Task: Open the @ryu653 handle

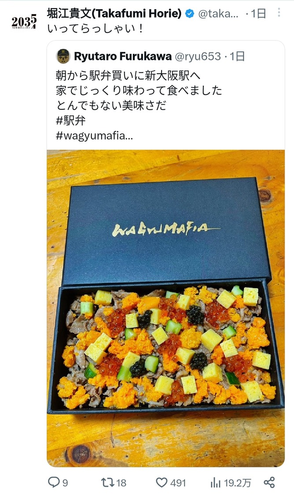Action: tap(198, 56)
